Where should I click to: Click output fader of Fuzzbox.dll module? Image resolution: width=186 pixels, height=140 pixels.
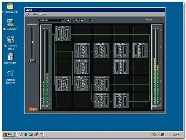coord(125,102)
